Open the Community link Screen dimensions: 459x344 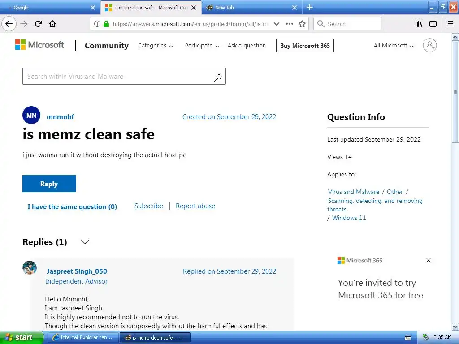[x=107, y=46]
